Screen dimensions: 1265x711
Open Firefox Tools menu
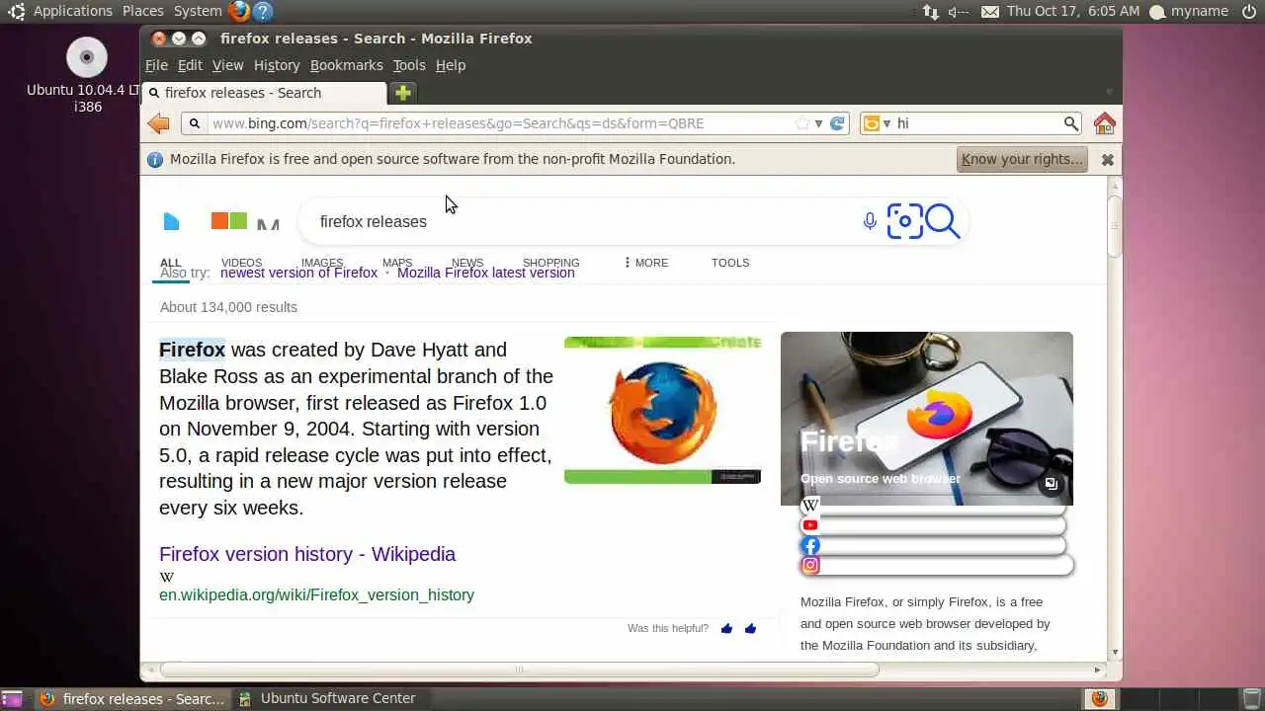pyautogui.click(x=409, y=65)
